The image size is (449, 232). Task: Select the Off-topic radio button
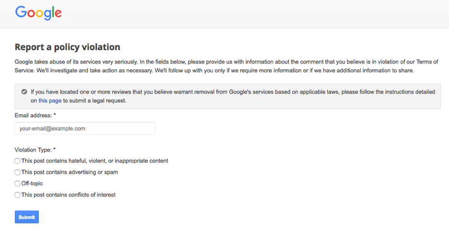pos(18,184)
